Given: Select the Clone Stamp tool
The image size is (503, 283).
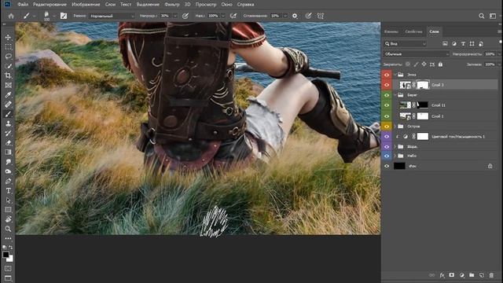Looking at the screenshot, I should (x=8, y=124).
